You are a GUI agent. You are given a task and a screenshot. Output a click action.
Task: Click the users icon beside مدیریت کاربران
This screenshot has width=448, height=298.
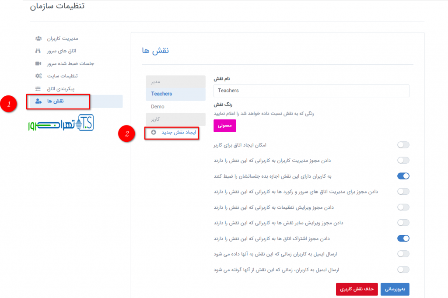point(38,39)
